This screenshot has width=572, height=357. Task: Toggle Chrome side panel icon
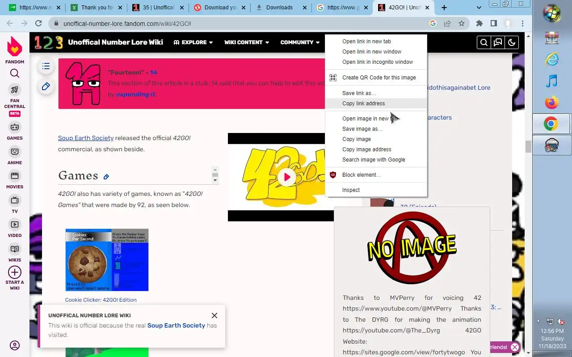click(x=494, y=24)
